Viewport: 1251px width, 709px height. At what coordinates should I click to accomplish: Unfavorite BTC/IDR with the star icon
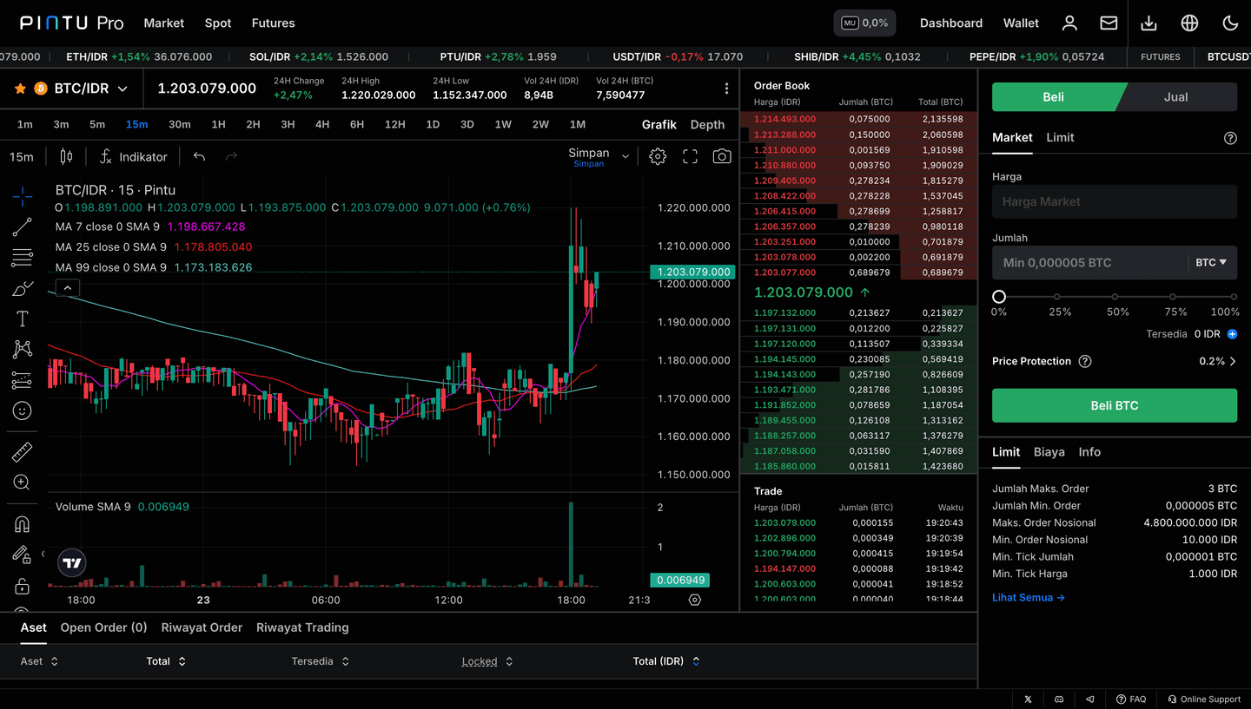pos(20,89)
